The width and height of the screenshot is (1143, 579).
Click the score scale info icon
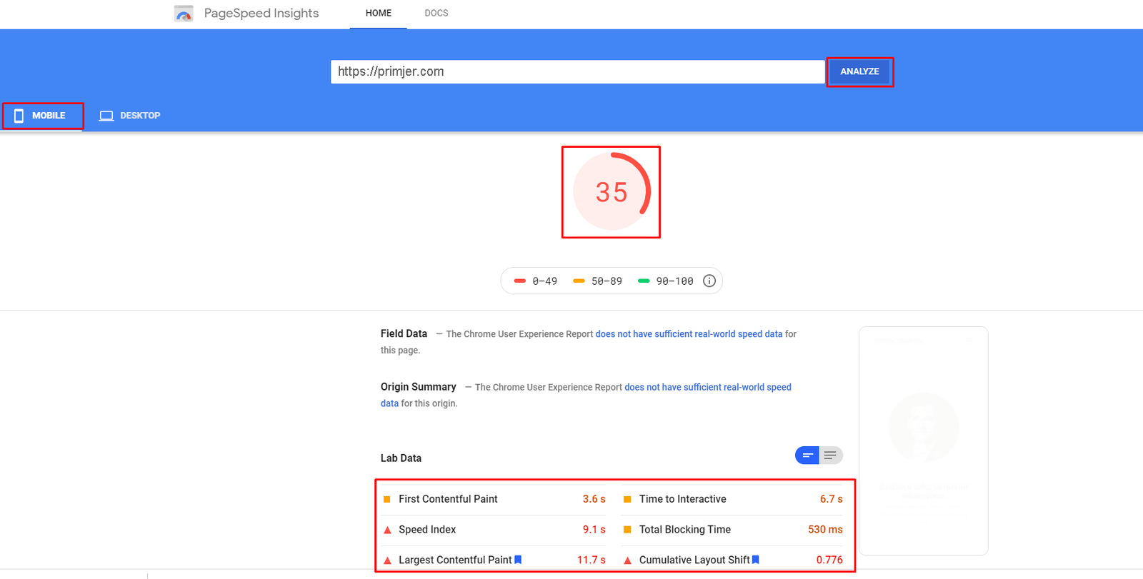coord(709,281)
